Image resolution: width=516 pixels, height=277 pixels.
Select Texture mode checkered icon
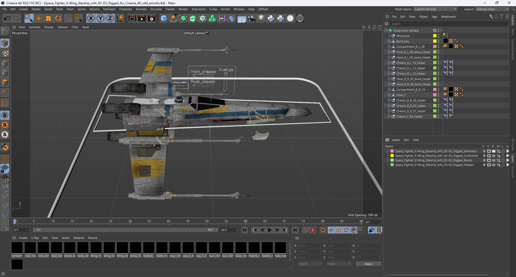(5, 53)
